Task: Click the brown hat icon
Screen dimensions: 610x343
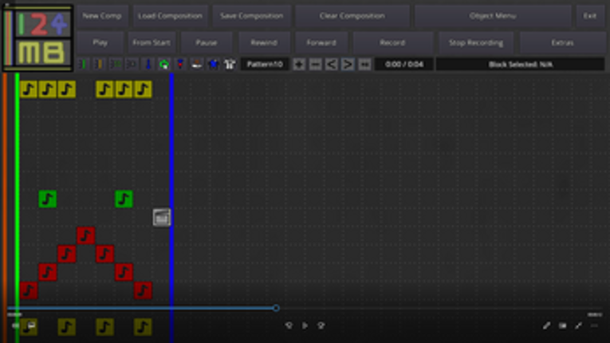Action: 197,65
